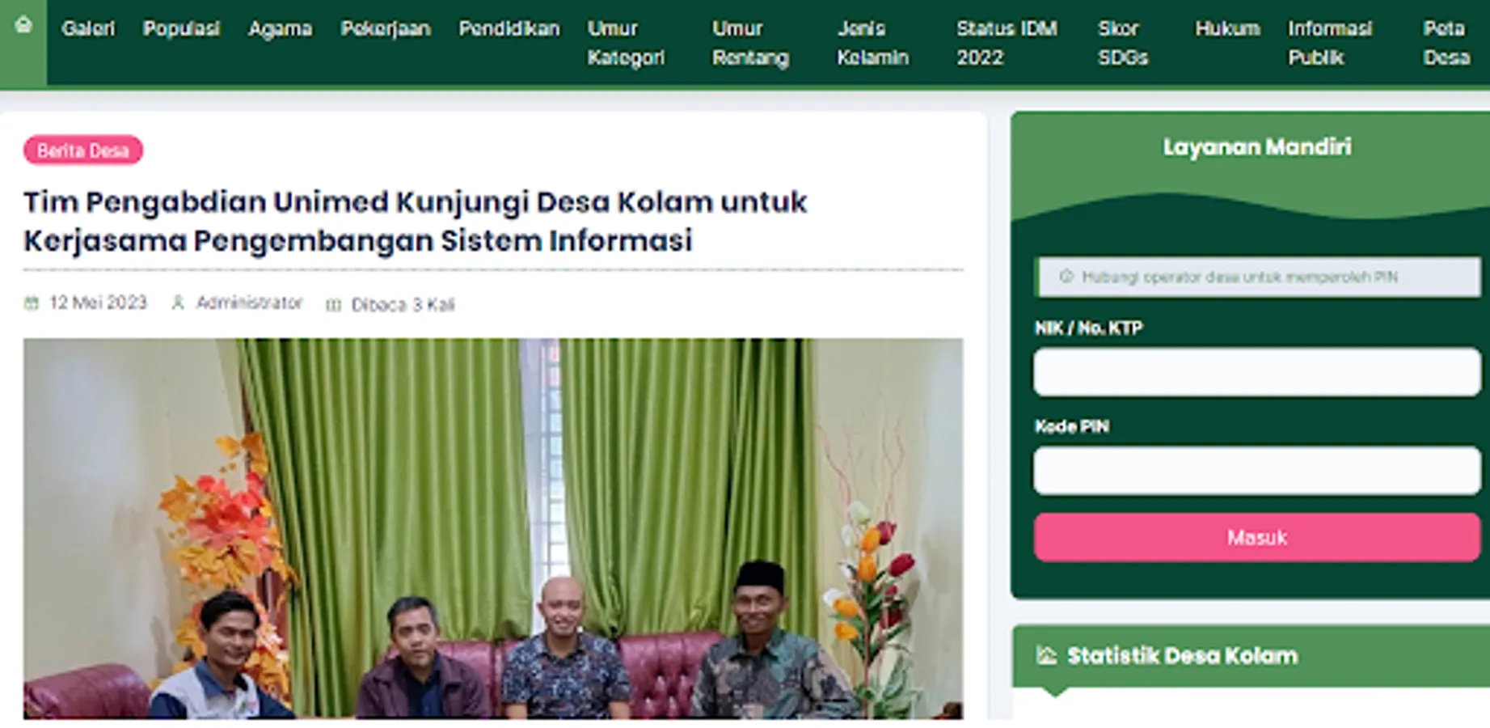Open the Galeri menu

(88, 29)
